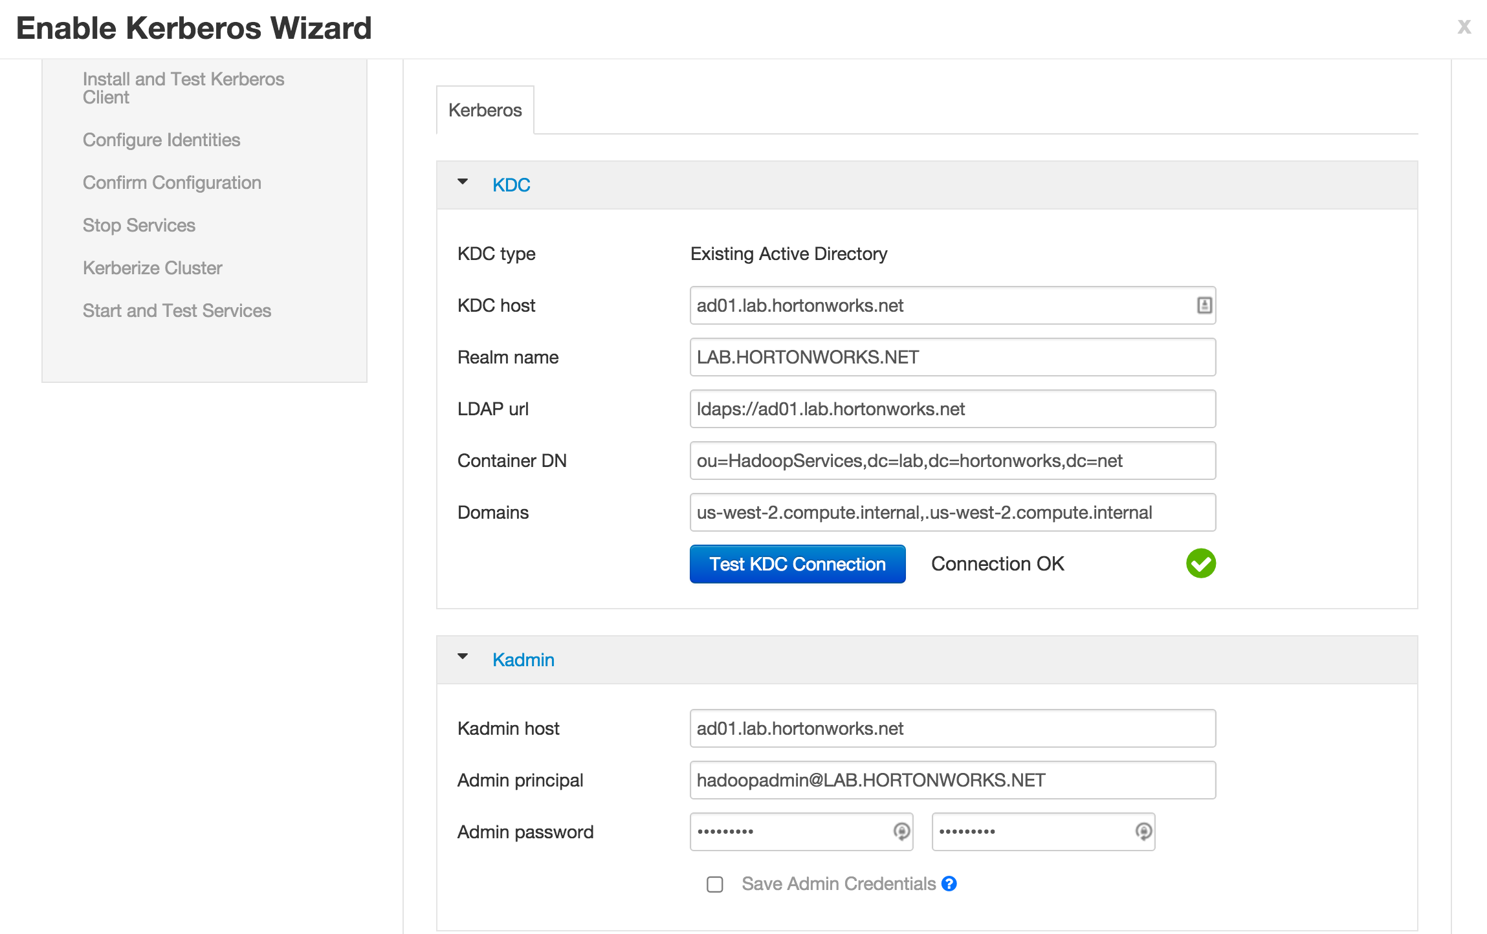The image size is (1487, 934).
Task: Select the Configure Identities wizard step
Action: 161,140
